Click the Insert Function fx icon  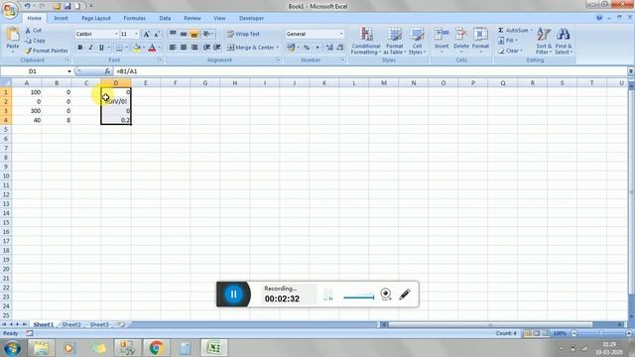[x=107, y=71]
